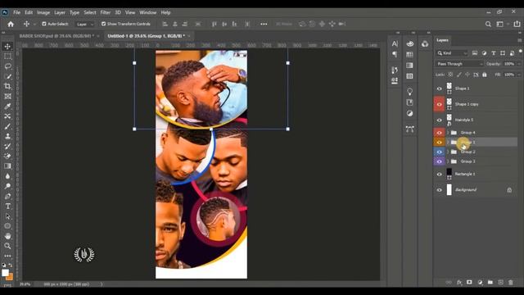Select the Eyedropper tool
This screenshot has height=295, width=524.
point(7,107)
